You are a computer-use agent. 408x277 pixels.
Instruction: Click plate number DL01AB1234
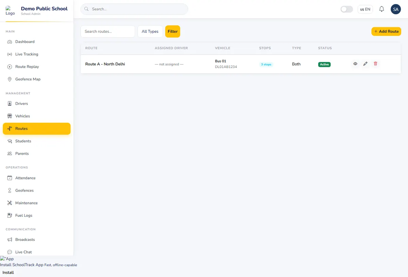point(226,67)
